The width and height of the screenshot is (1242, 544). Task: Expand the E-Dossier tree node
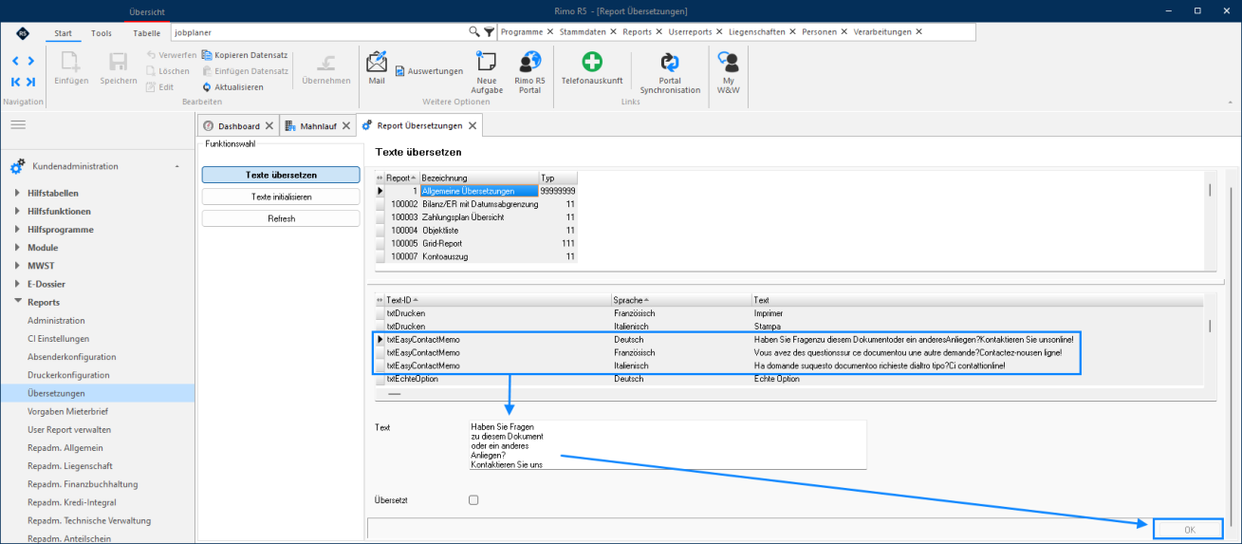point(18,284)
